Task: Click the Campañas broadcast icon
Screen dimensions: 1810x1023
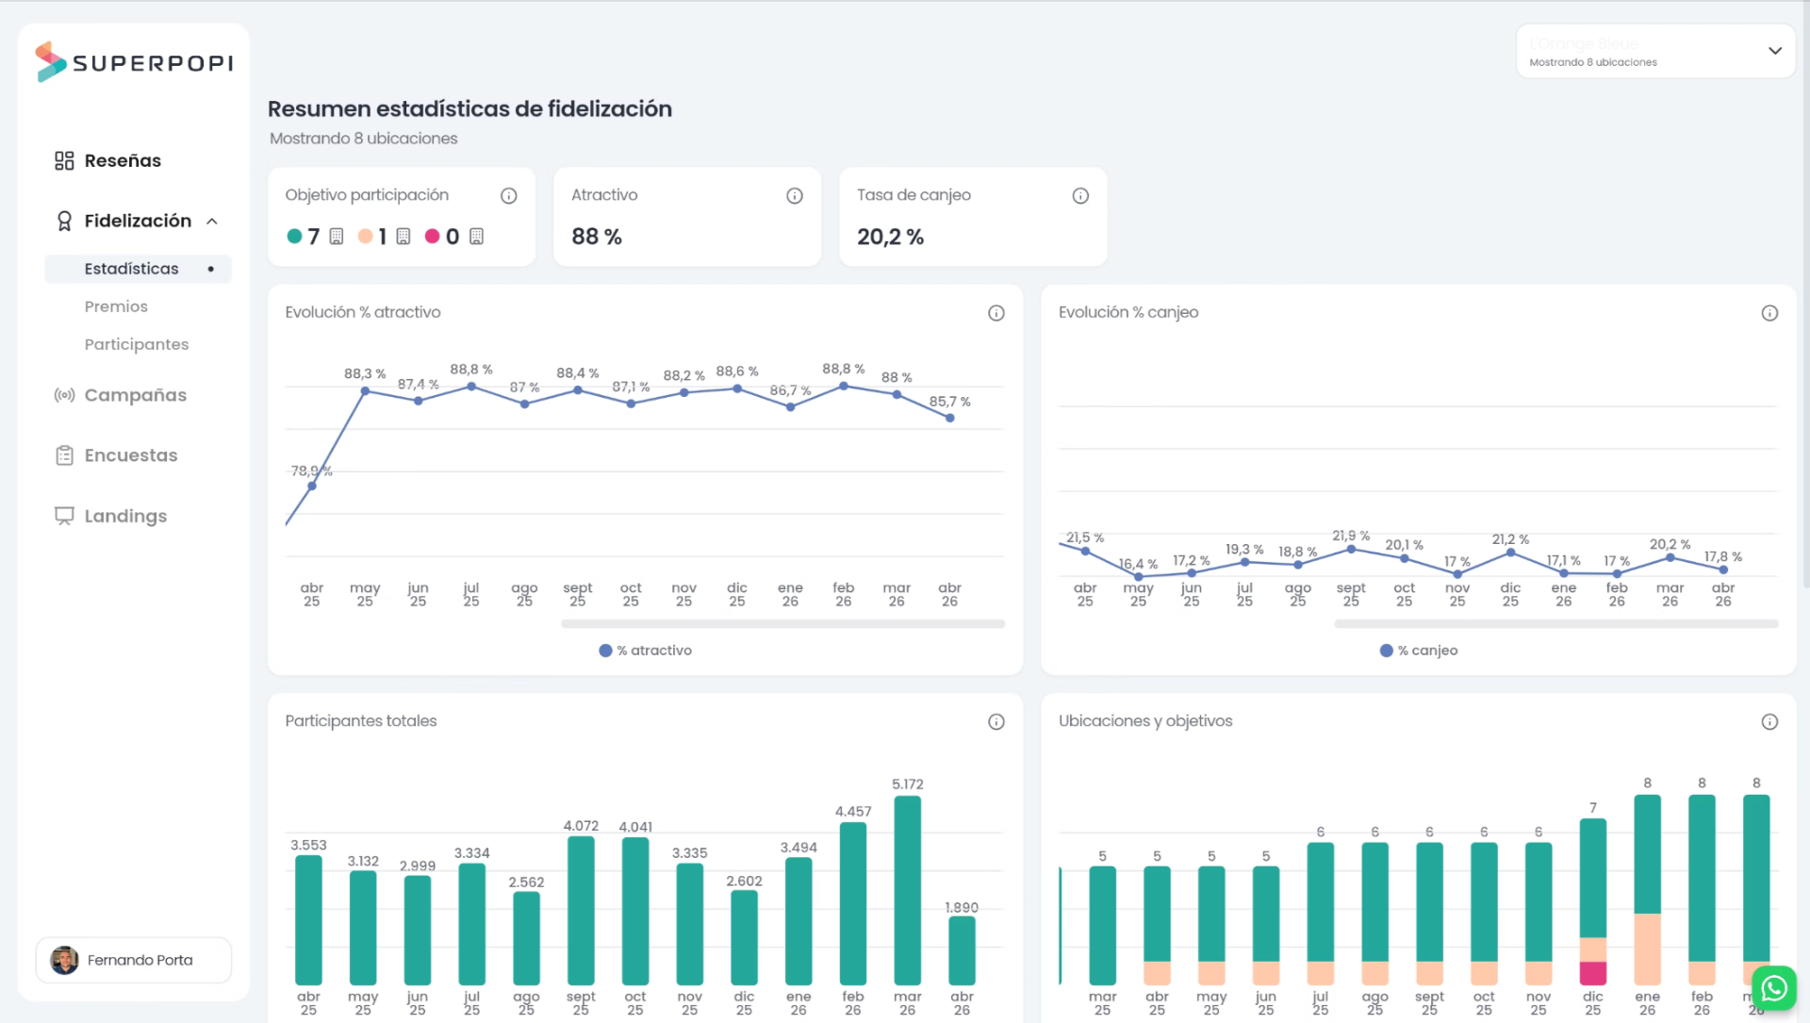Action: (x=64, y=395)
